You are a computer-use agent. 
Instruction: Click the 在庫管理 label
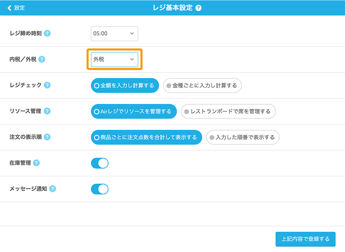(20, 163)
